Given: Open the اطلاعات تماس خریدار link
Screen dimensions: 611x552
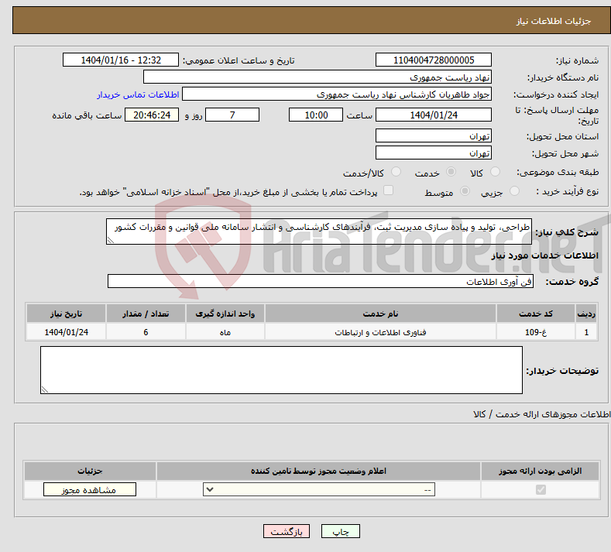Looking at the screenshot, I should click(x=138, y=94).
